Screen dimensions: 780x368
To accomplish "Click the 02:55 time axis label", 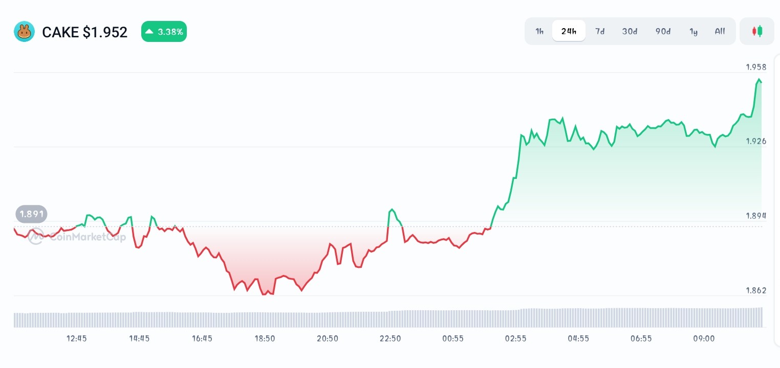I will [515, 338].
